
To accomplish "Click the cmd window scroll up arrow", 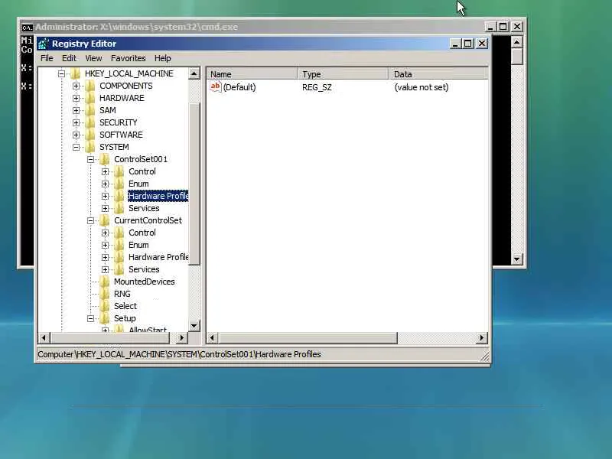I will click(517, 42).
